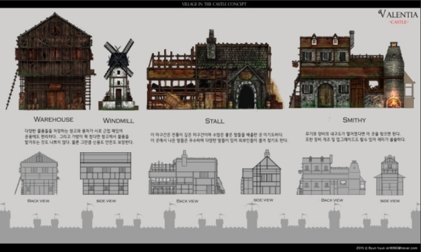421x252 pixels.
Task: Click the Byun Hyuk copyright credit text
Action: click(x=387, y=248)
